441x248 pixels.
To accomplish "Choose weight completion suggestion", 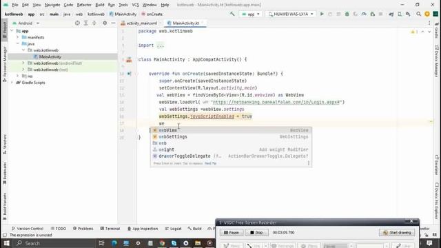I will click(x=231, y=149).
